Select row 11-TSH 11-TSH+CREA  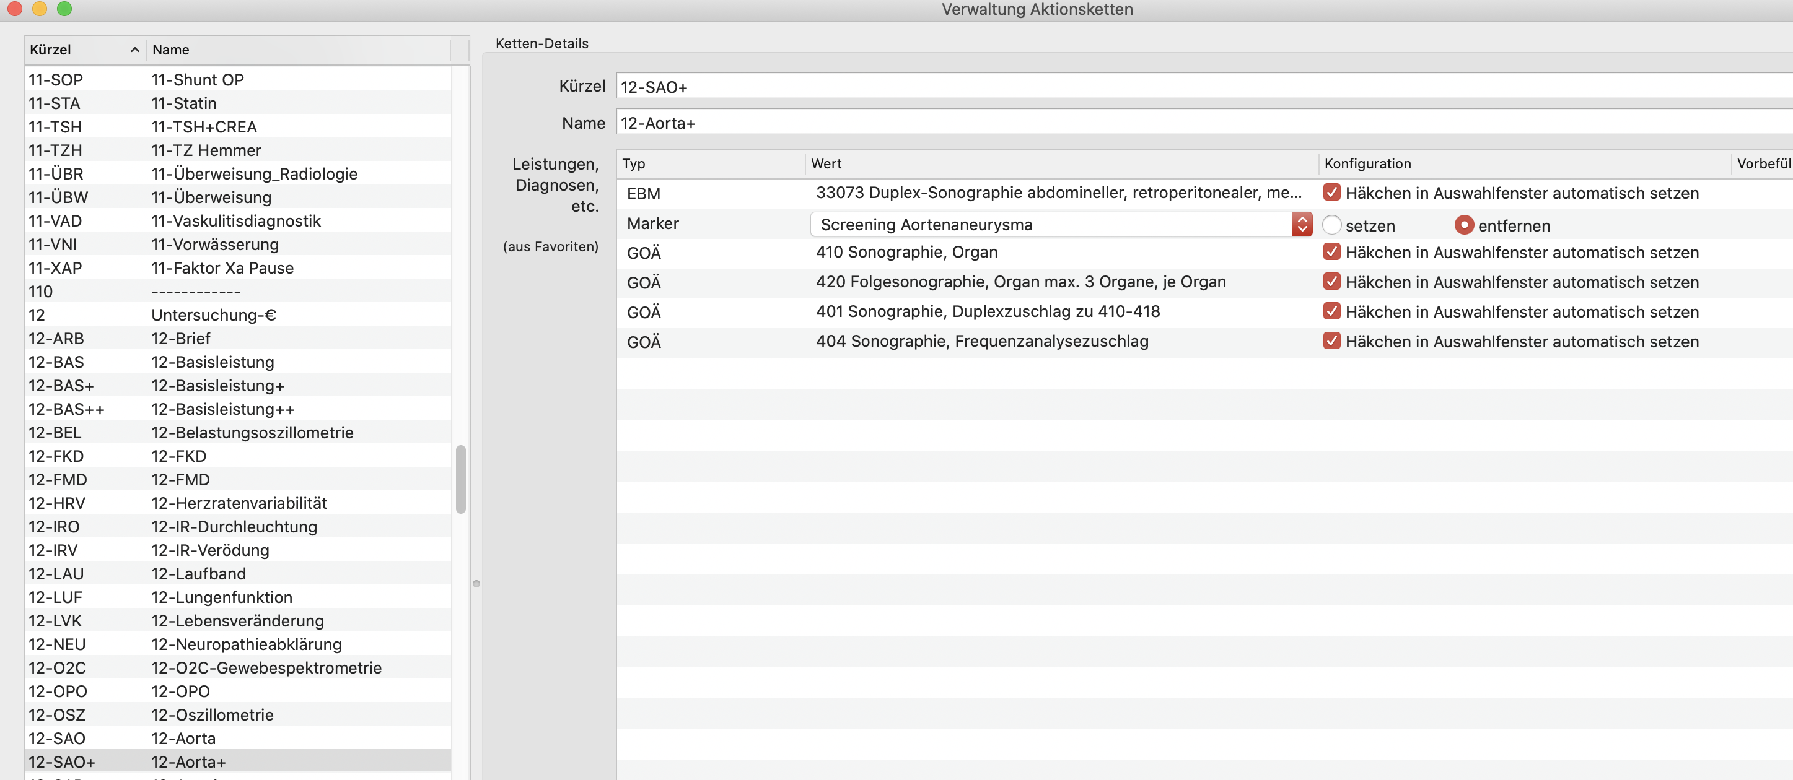(x=238, y=126)
